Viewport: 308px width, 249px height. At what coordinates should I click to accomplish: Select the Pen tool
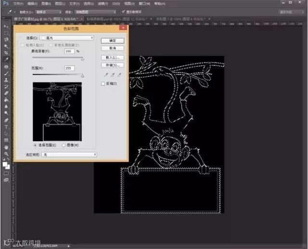(x=6, y=120)
